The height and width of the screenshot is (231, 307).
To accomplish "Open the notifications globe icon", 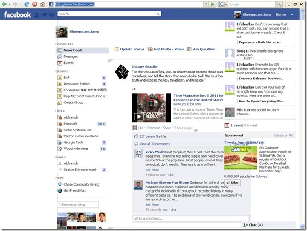I will [x=51, y=15].
